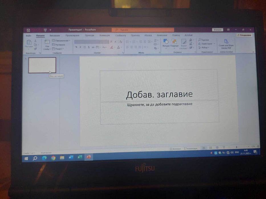The width and height of the screenshot is (266, 199).
Task: Click the Нулиране reset button
Action: pyautogui.click(x=59, y=45)
